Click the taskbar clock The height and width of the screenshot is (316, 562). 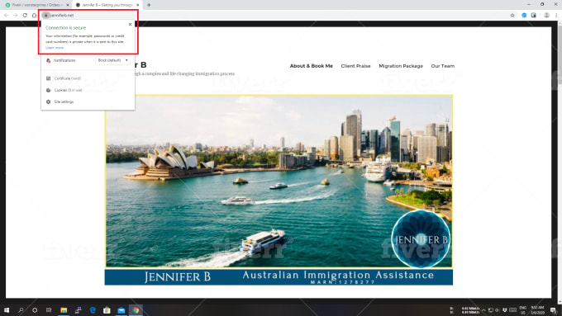coord(537,310)
